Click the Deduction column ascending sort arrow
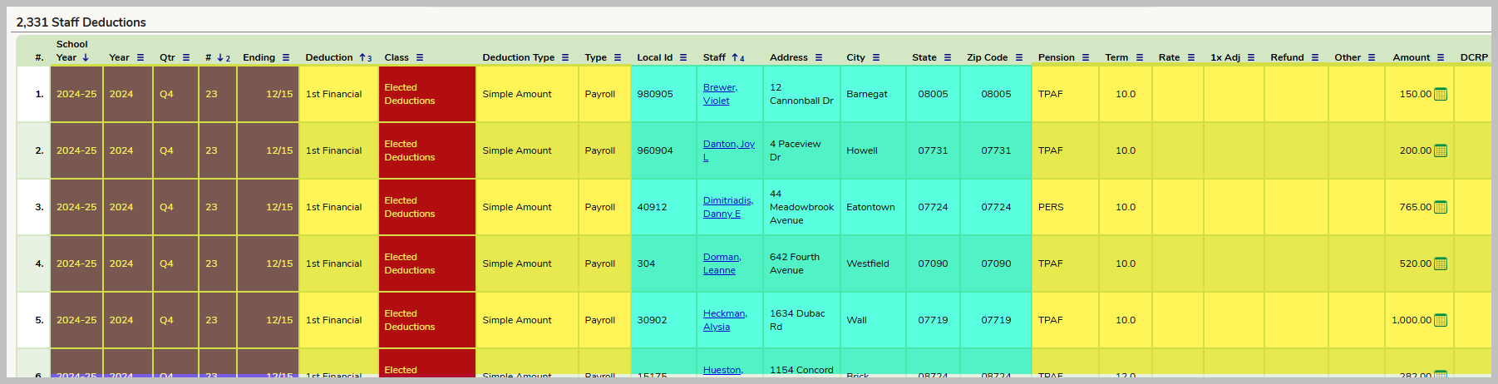Screen dimensions: 1498x384 click(x=362, y=57)
